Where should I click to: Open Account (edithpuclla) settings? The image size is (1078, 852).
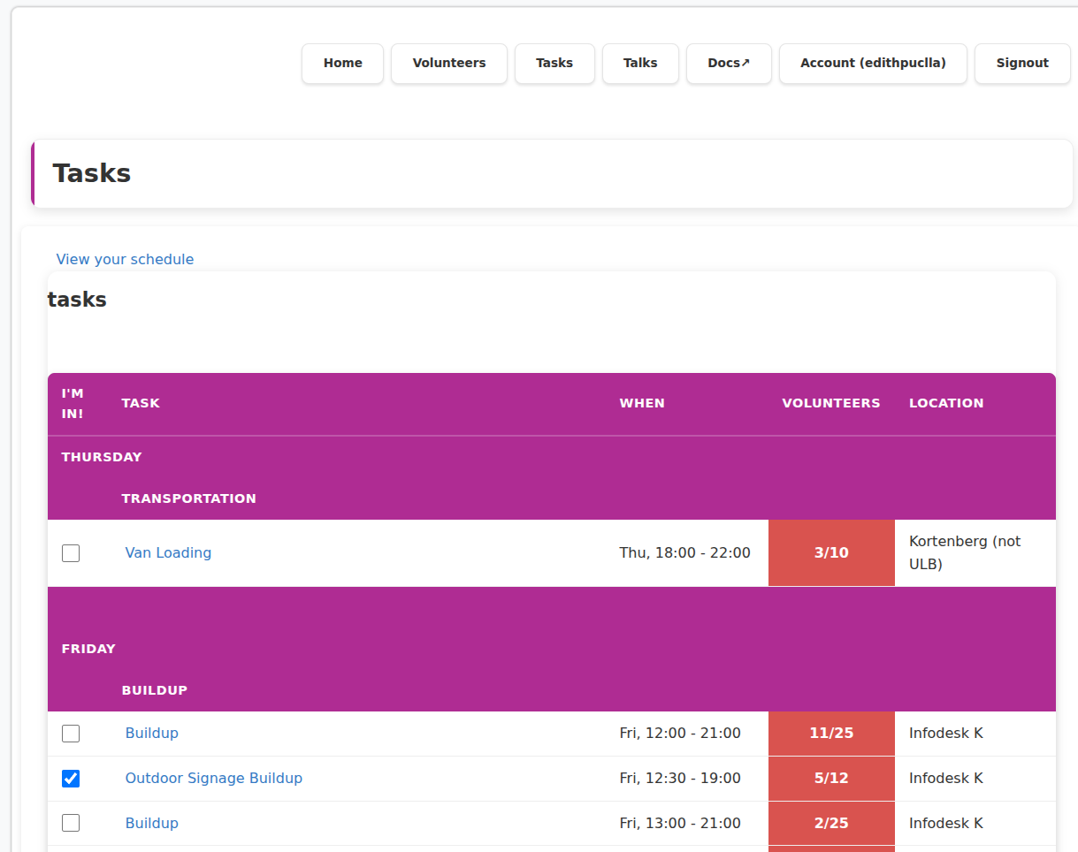[872, 64]
